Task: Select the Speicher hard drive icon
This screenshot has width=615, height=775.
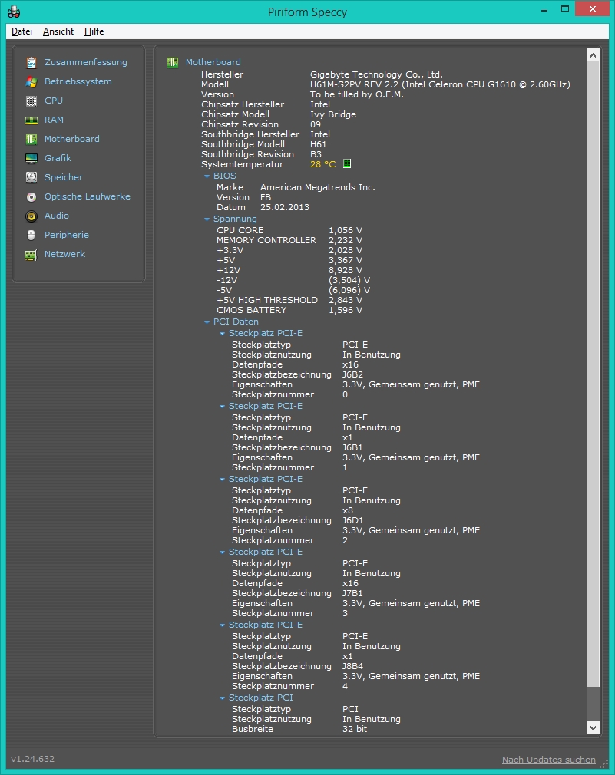Action: point(31,177)
